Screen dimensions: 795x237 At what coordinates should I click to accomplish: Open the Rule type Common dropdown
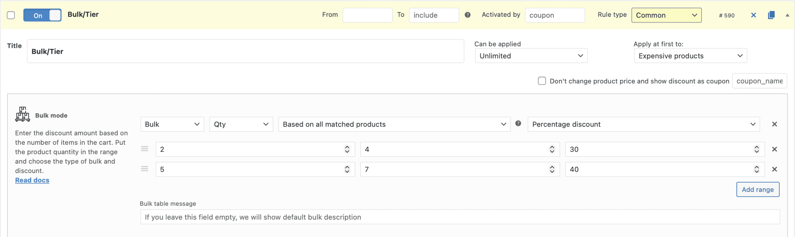pos(666,15)
